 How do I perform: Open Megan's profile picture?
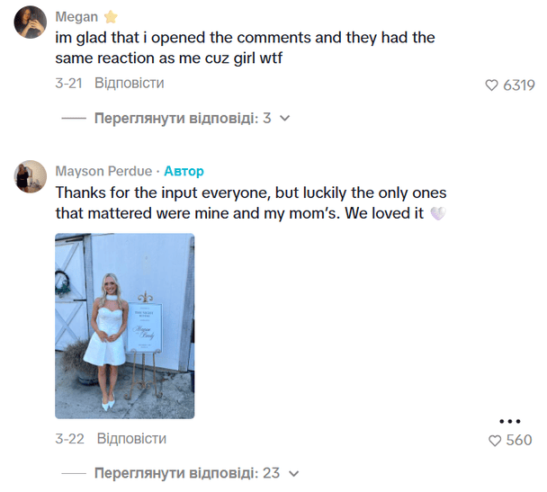(31, 22)
